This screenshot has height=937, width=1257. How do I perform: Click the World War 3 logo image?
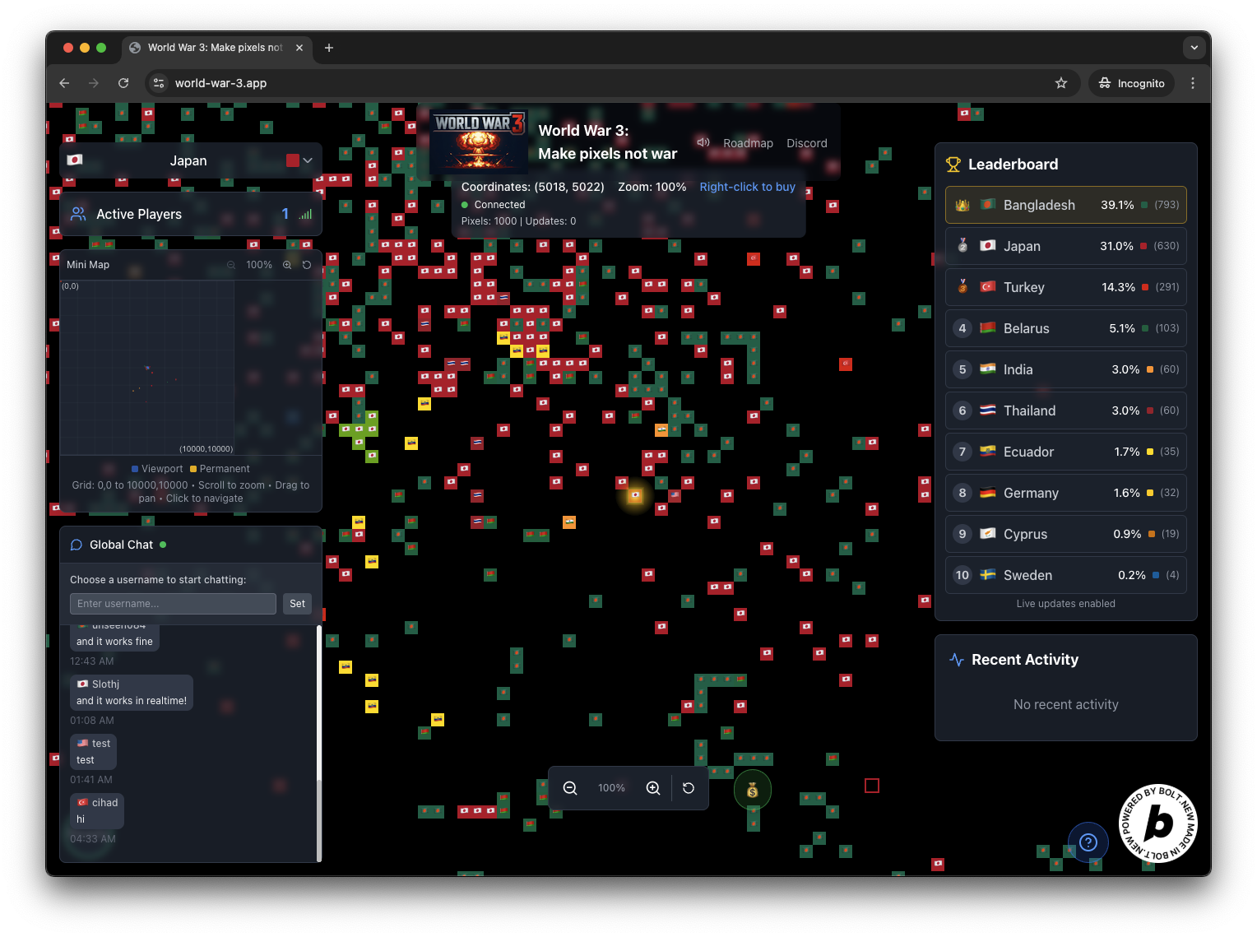tap(479, 141)
